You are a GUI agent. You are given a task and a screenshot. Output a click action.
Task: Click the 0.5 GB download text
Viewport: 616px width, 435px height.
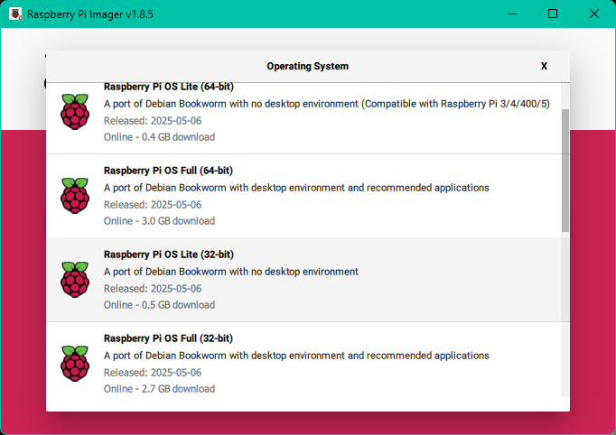click(159, 305)
